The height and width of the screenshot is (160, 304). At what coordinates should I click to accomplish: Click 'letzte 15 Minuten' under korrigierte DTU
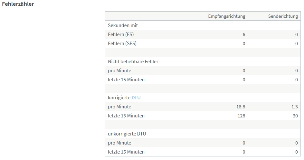[126, 116]
